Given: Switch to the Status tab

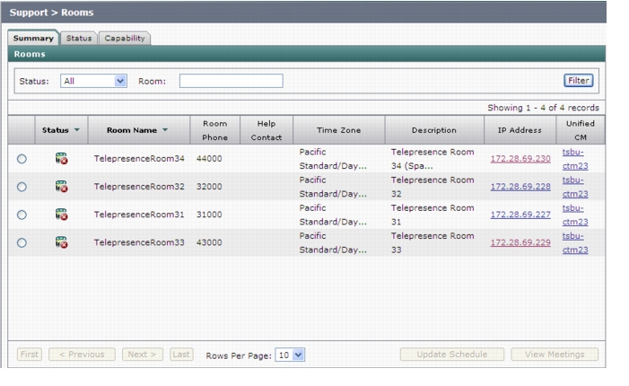Looking at the screenshot, I should click(x=79, y=38).
